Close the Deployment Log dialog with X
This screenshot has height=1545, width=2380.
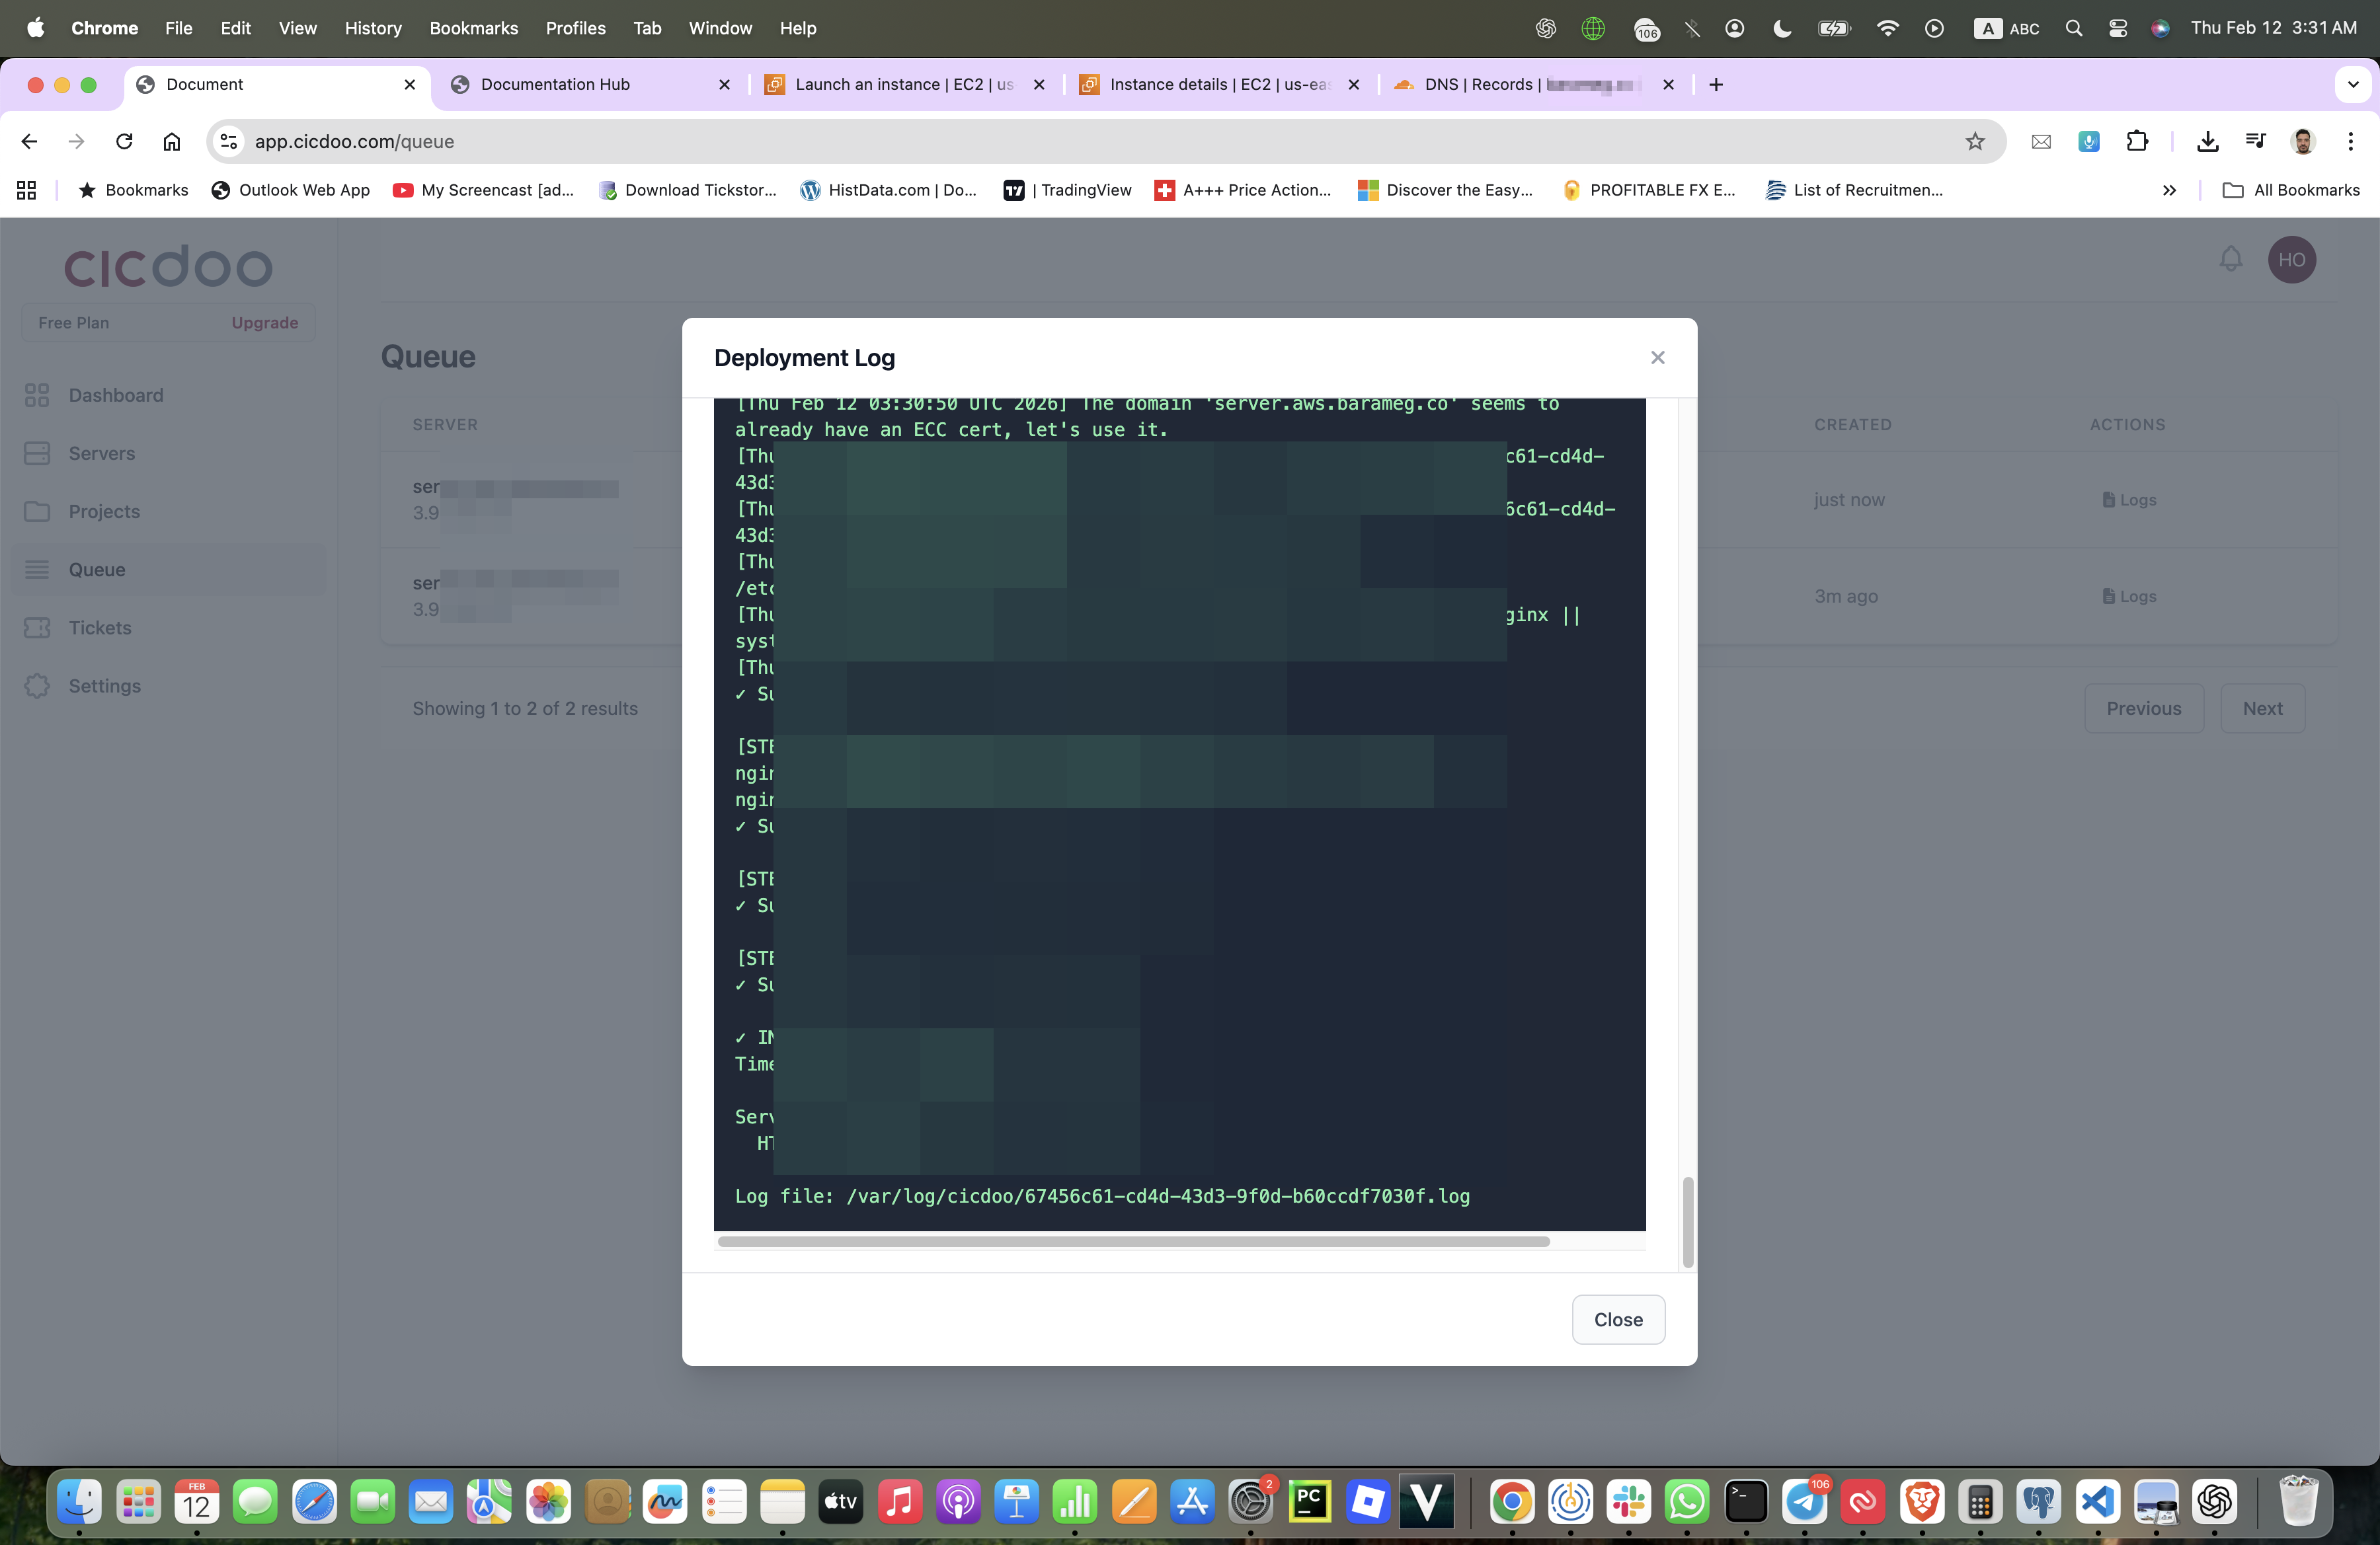(x=1657, y=358)
